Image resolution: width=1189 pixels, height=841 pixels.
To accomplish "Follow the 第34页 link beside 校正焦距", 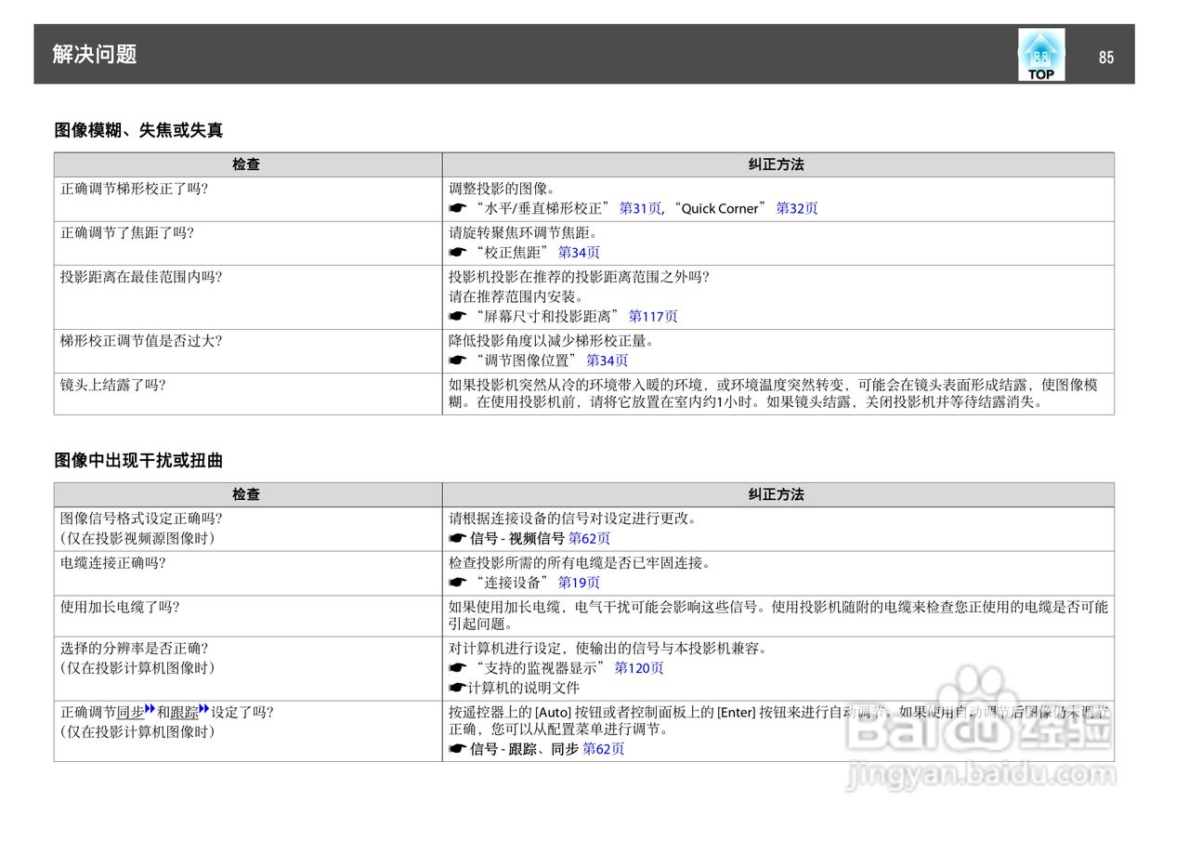I will coord(579,253).
